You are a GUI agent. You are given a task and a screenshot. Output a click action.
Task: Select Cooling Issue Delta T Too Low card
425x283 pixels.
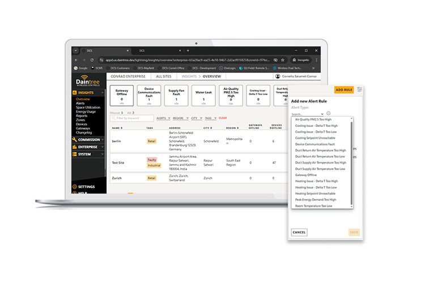258,96
